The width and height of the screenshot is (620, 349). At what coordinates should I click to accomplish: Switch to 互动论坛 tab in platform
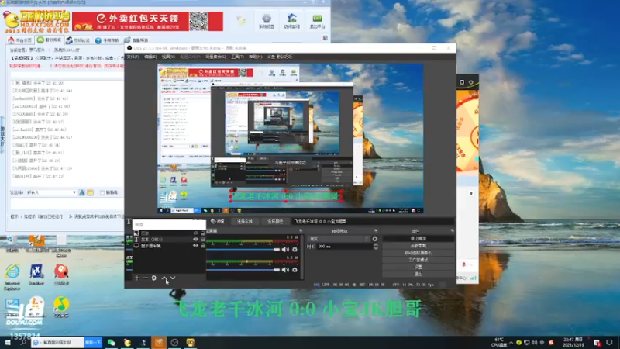coord(78,40)
